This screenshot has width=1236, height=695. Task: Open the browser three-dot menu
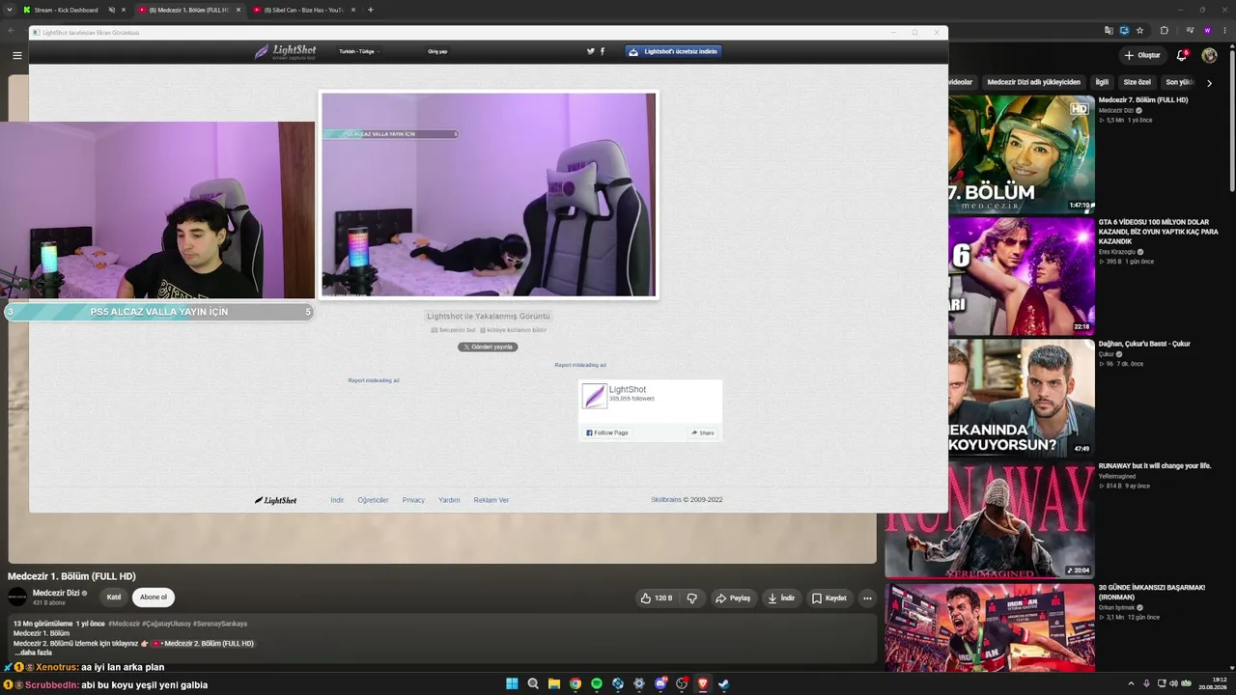coord(1224,30)
